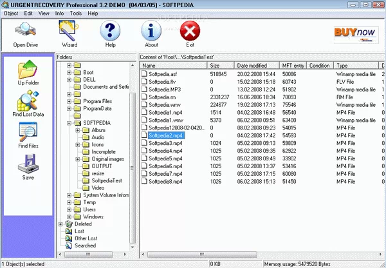Select file Softpedia12008-02-0420...
The width and height of the screenshot is (386, 268).
point(177,128)
